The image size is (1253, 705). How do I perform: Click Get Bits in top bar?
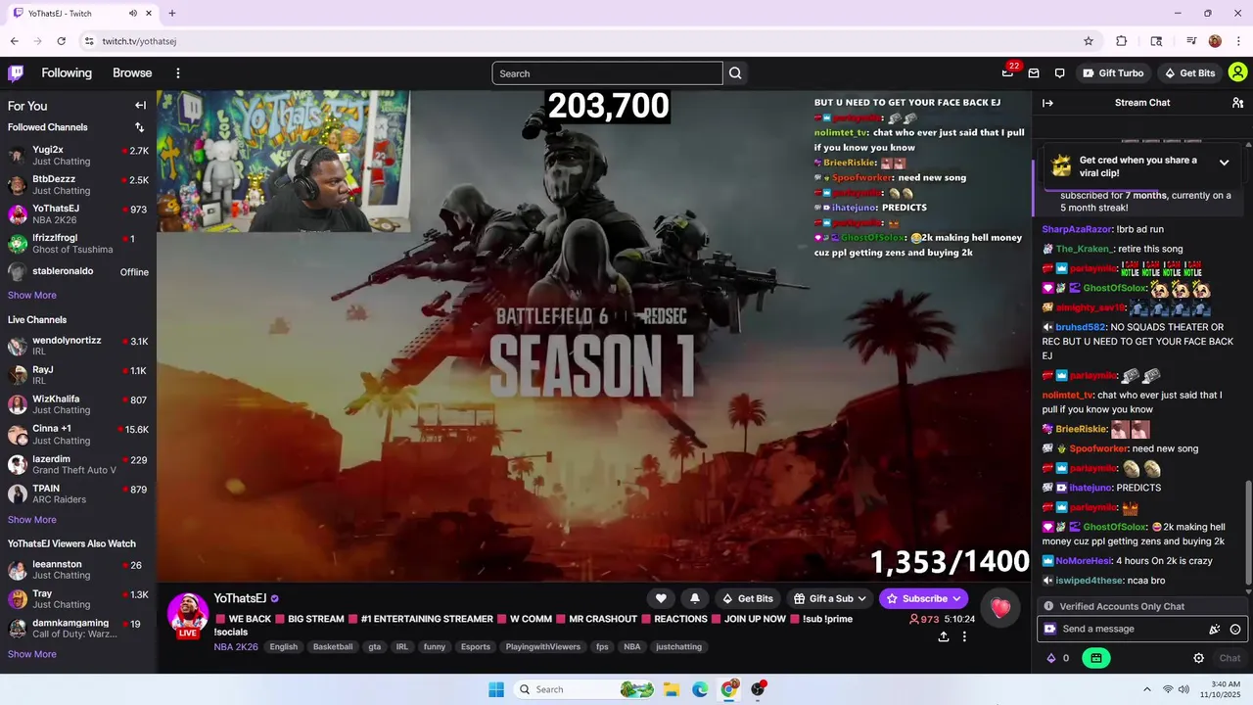1188,73
